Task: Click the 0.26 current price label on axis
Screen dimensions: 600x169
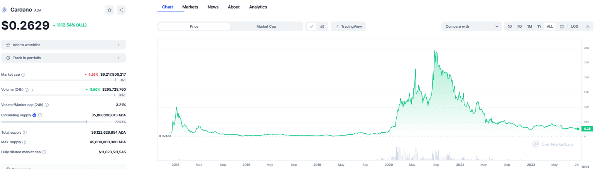Action: 588,129
